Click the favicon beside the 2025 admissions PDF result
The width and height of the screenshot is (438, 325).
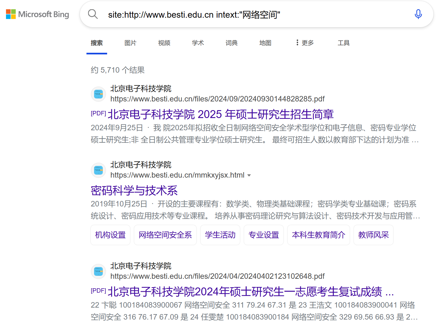[x=98, y=94]
